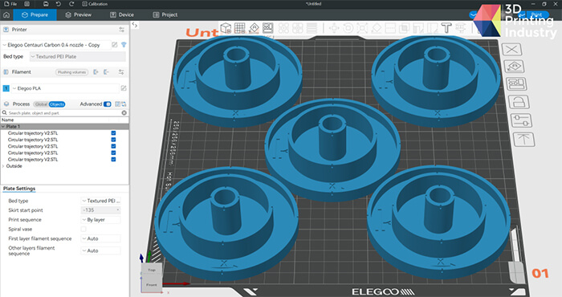Image resolution: width=562 pixels, height=297 pixels.
Task: Arrange objects on this plate icon
Action: (517, 84)
